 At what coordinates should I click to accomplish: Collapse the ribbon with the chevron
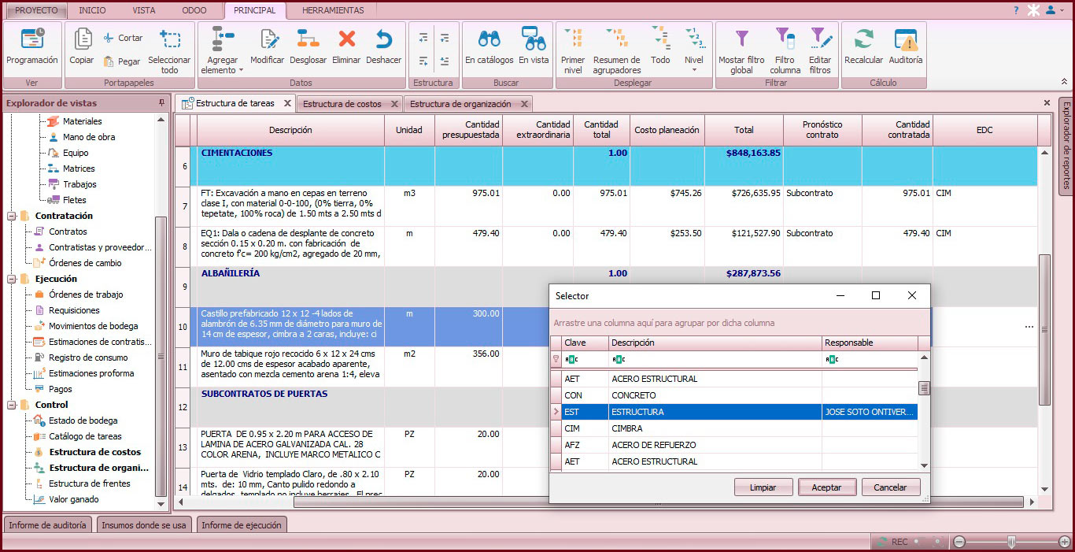(x=1064, y=81)
